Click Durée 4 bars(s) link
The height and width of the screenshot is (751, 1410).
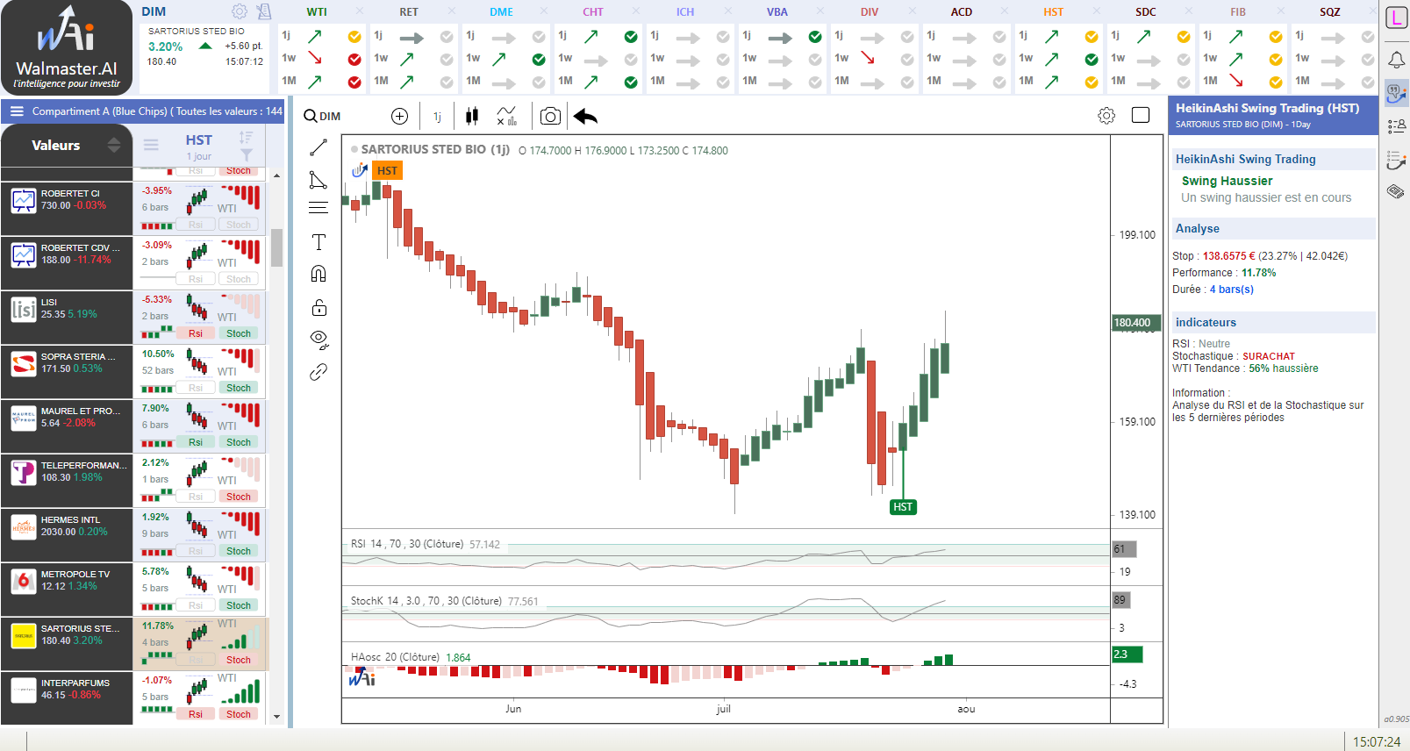click(x=1232, y=290)
